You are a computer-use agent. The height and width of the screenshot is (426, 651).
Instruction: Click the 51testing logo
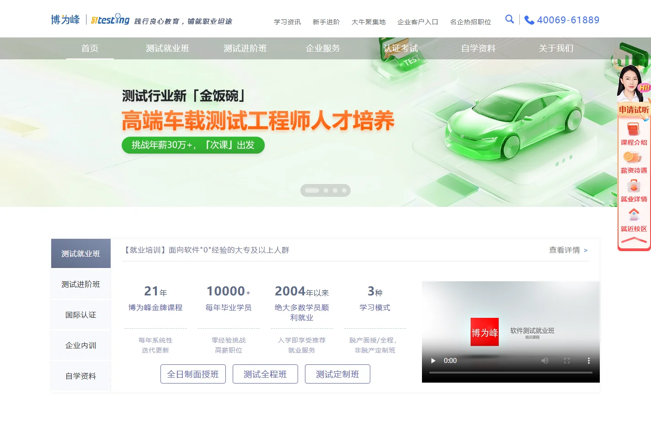coord(110,20)
